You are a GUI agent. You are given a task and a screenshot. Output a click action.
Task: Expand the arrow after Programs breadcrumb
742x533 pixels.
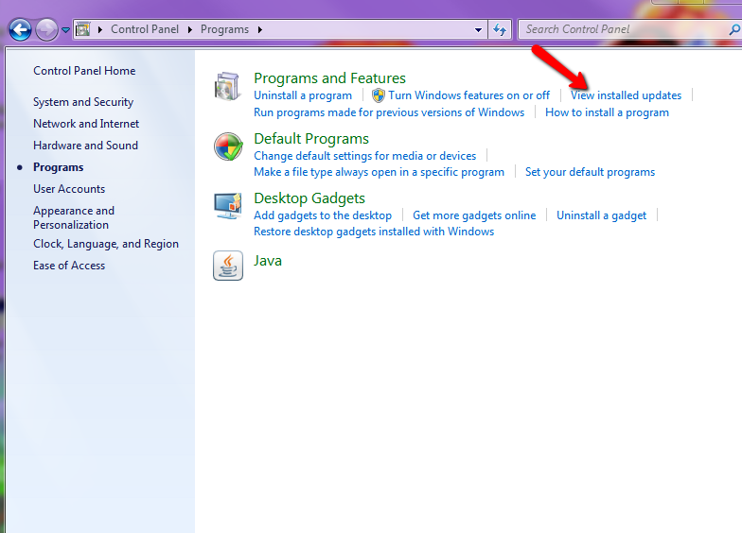(259, 30)
